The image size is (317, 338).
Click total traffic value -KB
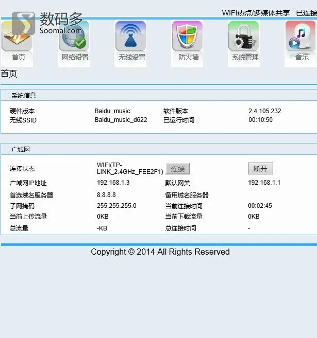[102, 228]
